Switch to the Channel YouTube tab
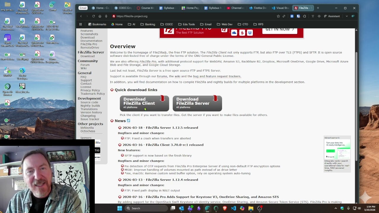 pyautogui.click(x=235, y=8)
